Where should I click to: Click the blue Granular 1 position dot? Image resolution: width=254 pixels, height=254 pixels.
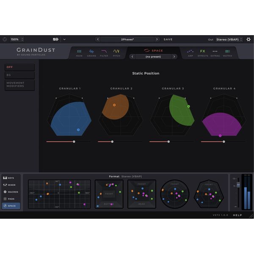coord(78,130)
